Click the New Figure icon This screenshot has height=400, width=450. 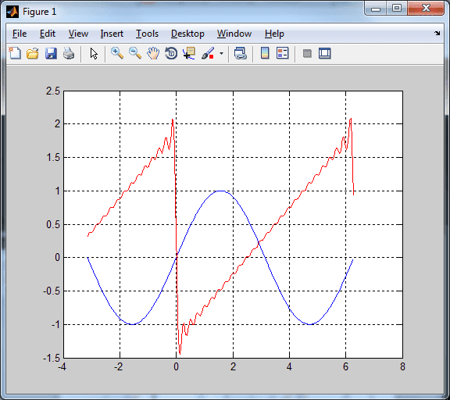[15, 53]
